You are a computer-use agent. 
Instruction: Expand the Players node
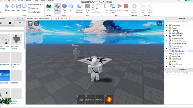tap(166, 28)
